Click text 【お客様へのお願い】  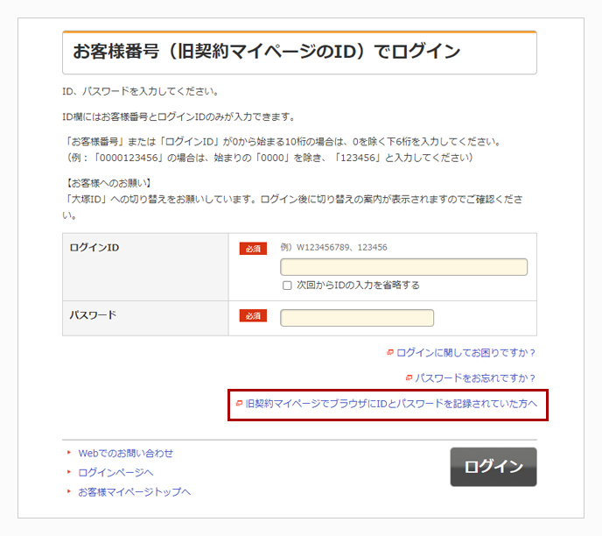(x=108, y=183)
